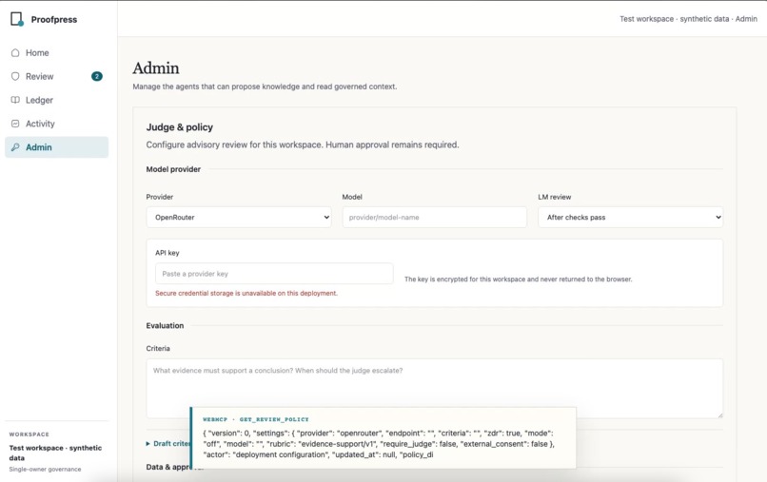Viewport: 767px width, 482px height.
Task: Click the Ledger book icon
Action: (15, 100)
